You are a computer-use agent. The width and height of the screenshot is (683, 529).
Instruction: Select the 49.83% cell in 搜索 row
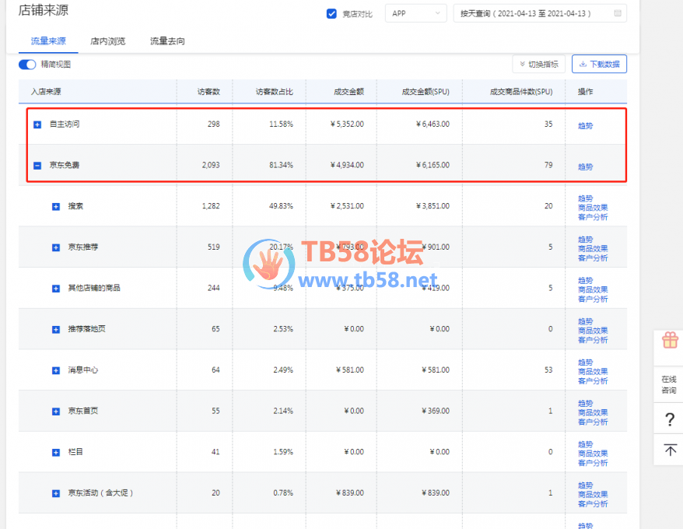(281, 206)
